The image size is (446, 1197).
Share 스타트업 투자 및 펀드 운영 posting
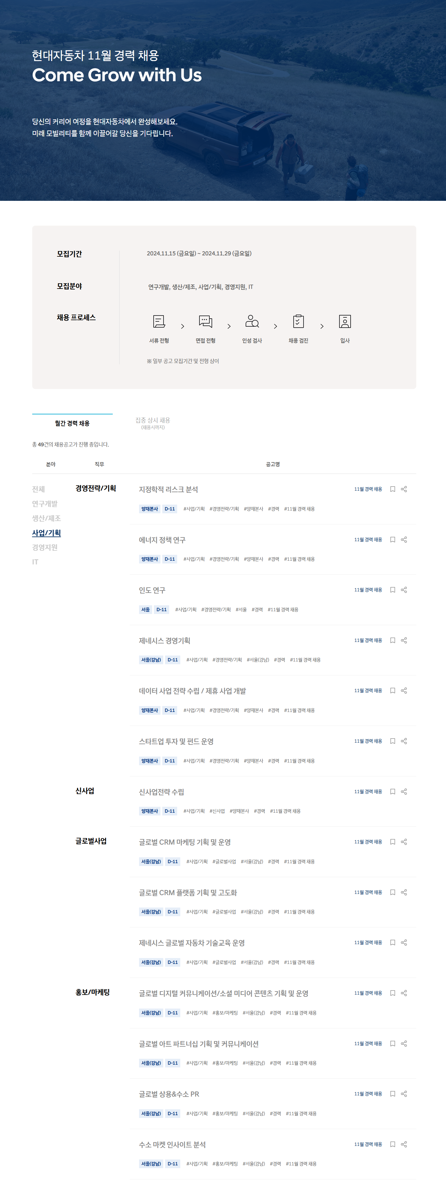[404, 741]
